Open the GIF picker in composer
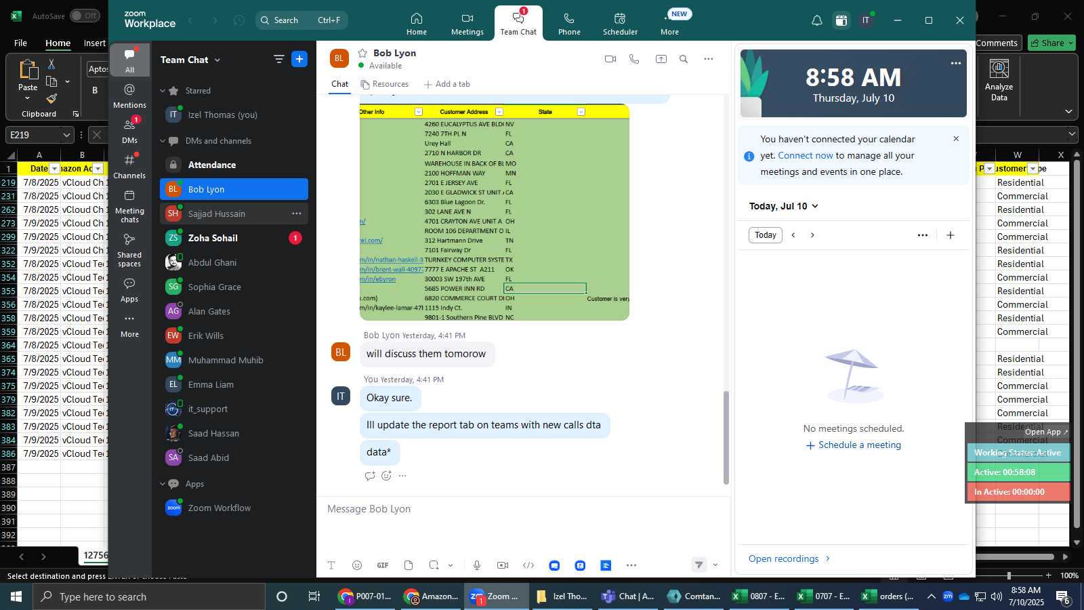The height and width of the screenshot is (610, 1084). [383, 565]
